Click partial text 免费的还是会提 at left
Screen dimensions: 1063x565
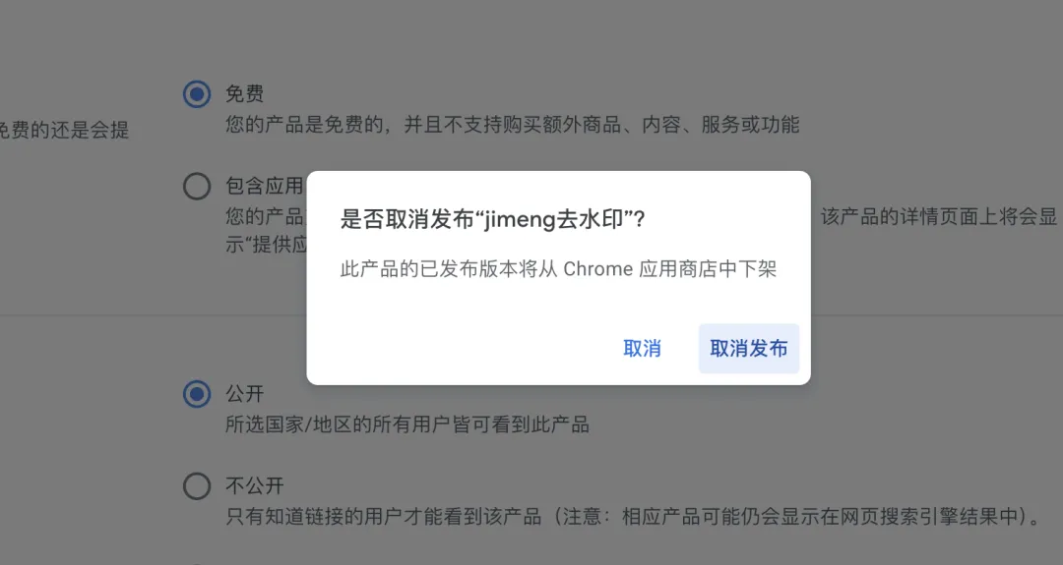point(63,130)
